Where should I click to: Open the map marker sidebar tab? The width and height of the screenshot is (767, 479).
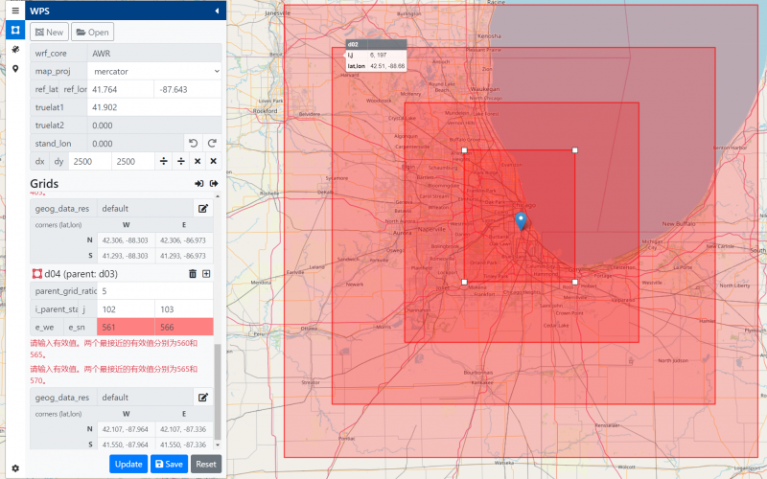15,68
